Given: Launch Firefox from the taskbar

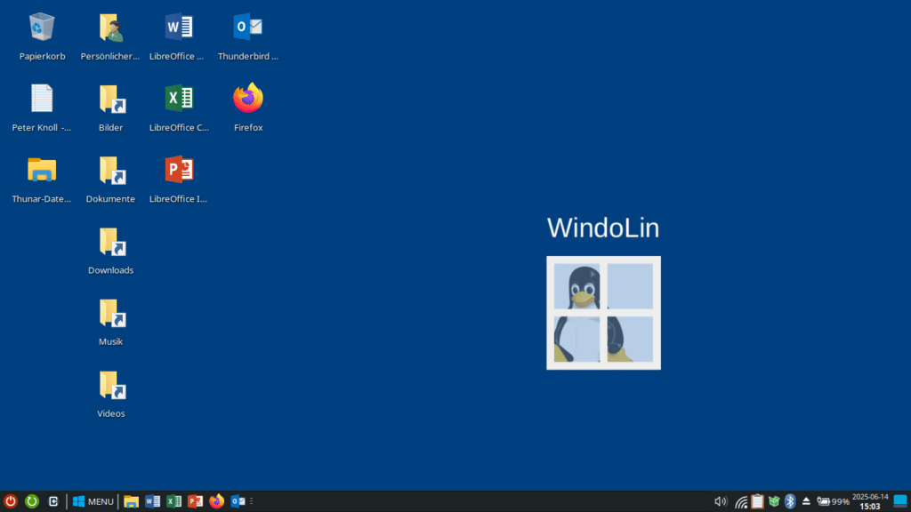Looking at the screenshot, I should coord(217,501).
